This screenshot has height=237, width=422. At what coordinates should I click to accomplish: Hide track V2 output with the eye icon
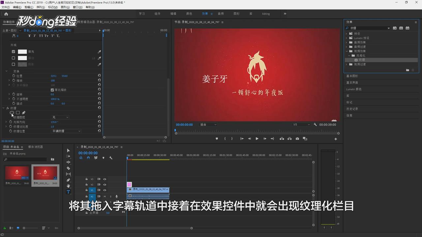tap(105, 185)
